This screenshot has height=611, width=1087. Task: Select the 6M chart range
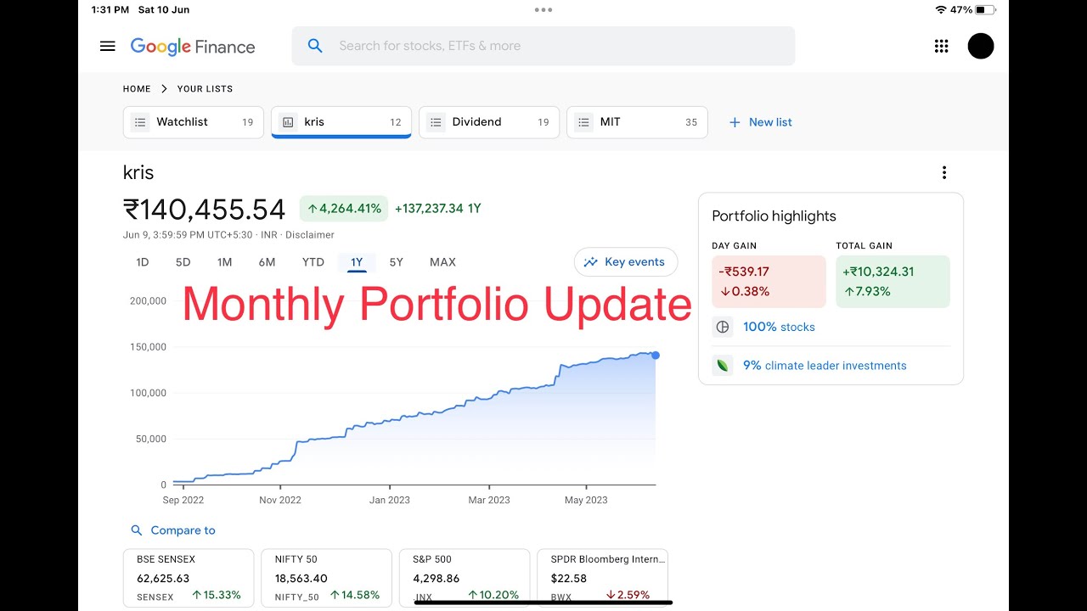pyautogui.click(x=267, y=262)
